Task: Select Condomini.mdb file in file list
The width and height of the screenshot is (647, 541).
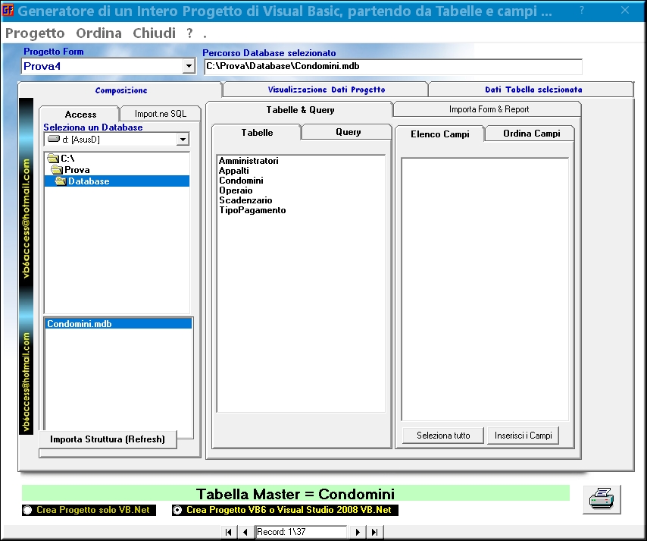Action: point(118,323)
